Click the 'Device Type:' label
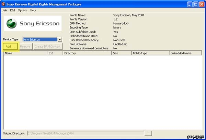The image size is (206, 140). pos(11,39)
